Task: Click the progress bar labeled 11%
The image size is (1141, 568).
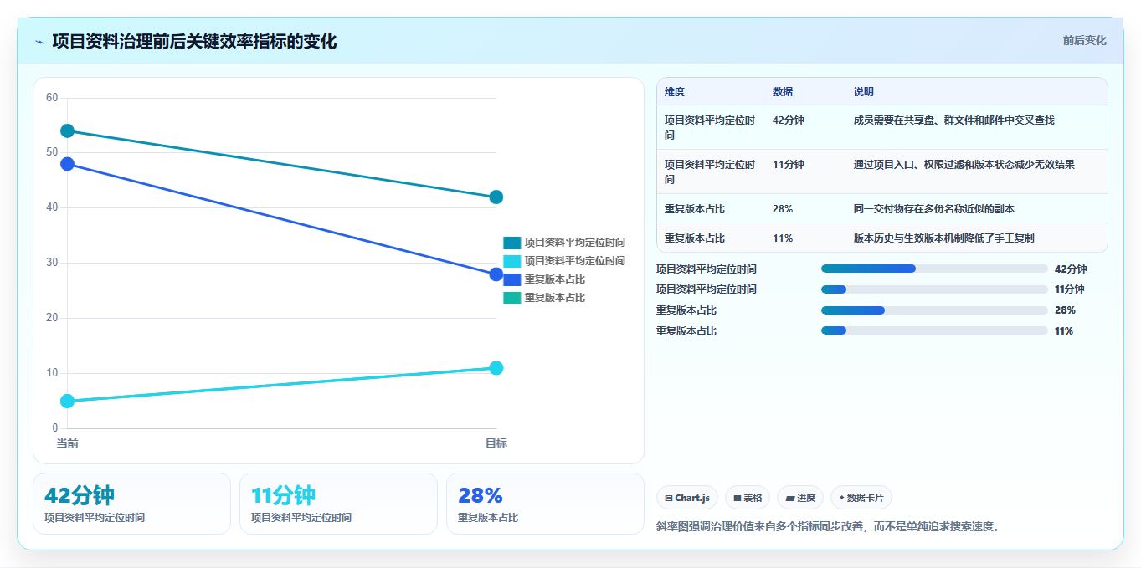Action: click(934, 330)
